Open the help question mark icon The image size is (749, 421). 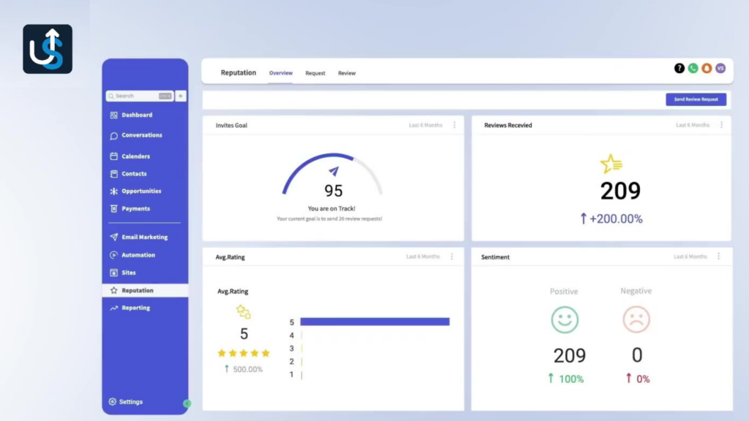(680, 68)
